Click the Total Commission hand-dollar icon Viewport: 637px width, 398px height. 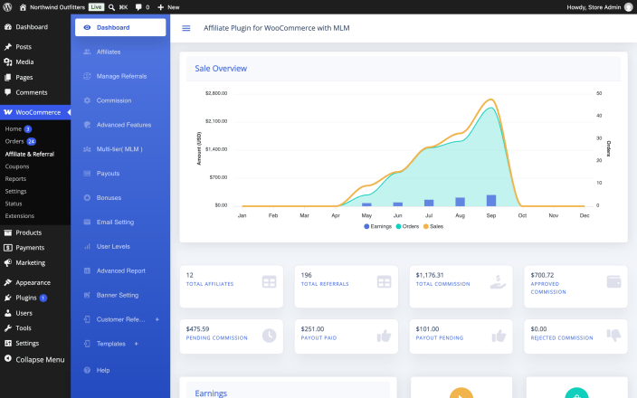click(x=498, y=282)
